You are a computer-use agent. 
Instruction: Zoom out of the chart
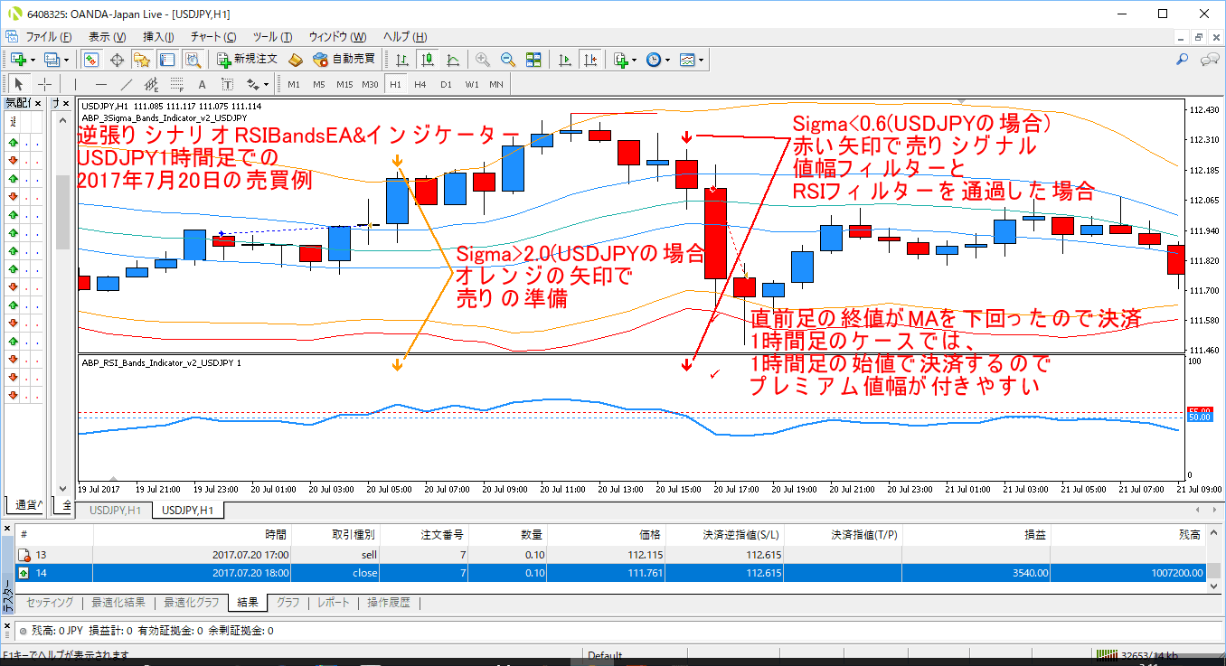coord(508,60)
